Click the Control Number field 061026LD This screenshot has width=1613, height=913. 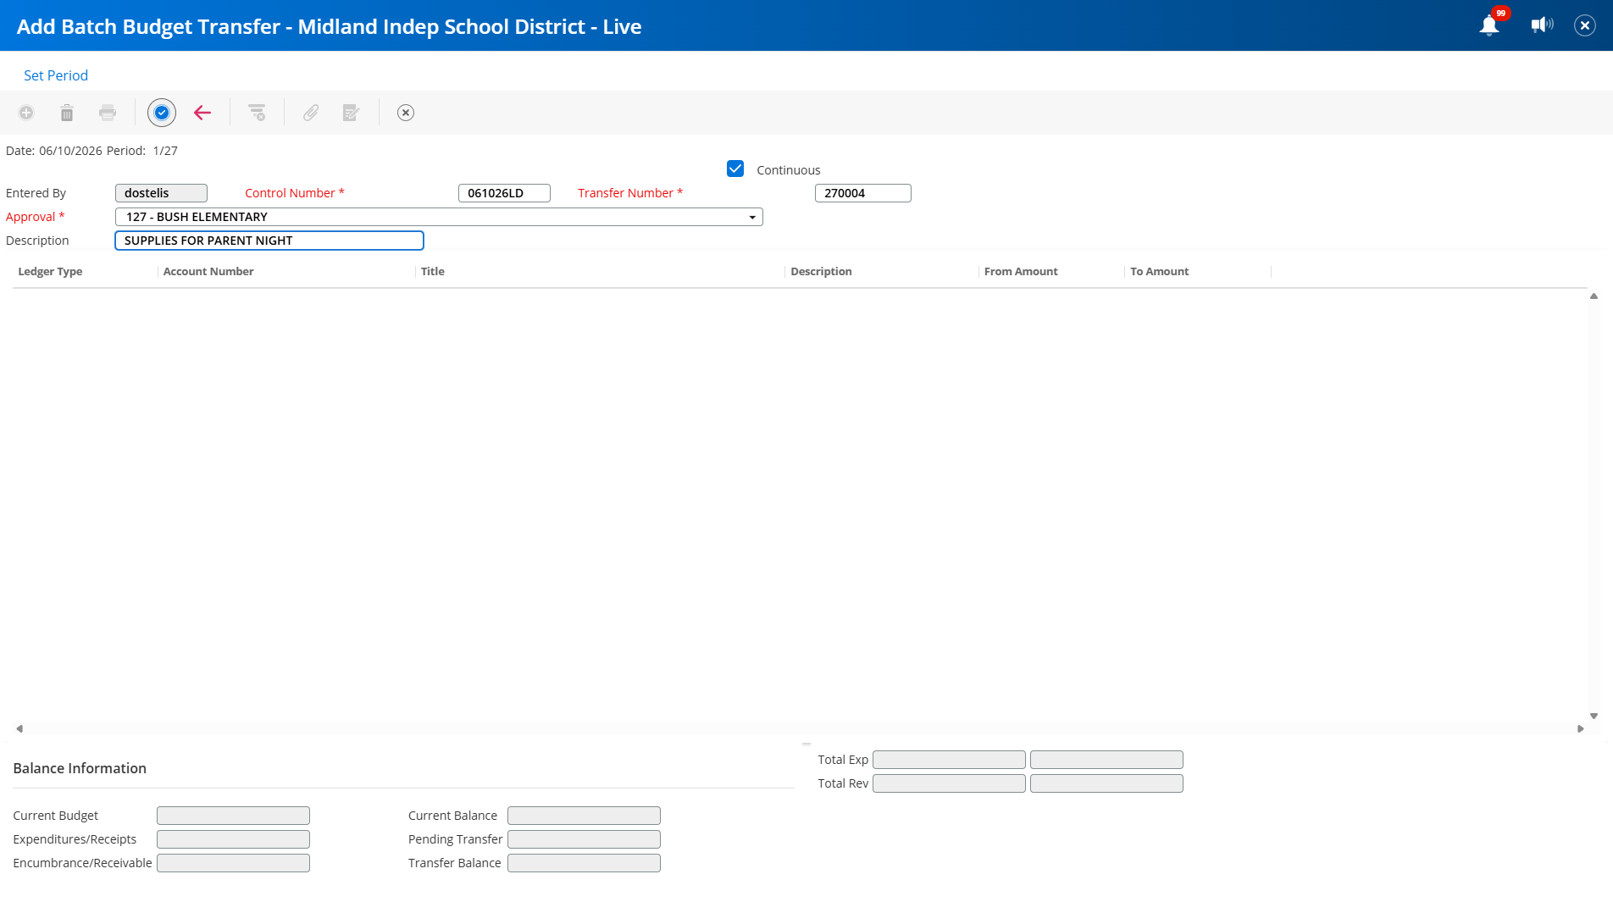(x=504, y=193)
